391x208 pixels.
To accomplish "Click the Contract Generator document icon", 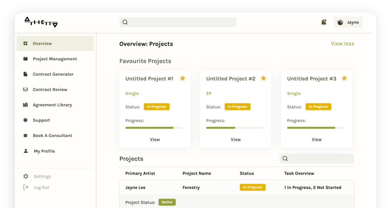I will (x=26, y=74).
